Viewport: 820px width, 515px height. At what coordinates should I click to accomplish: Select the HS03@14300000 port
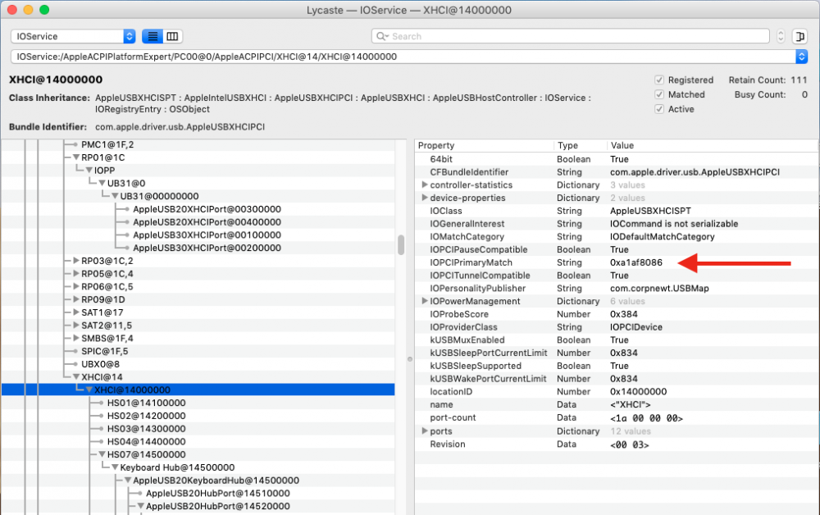tap(198, 429)
